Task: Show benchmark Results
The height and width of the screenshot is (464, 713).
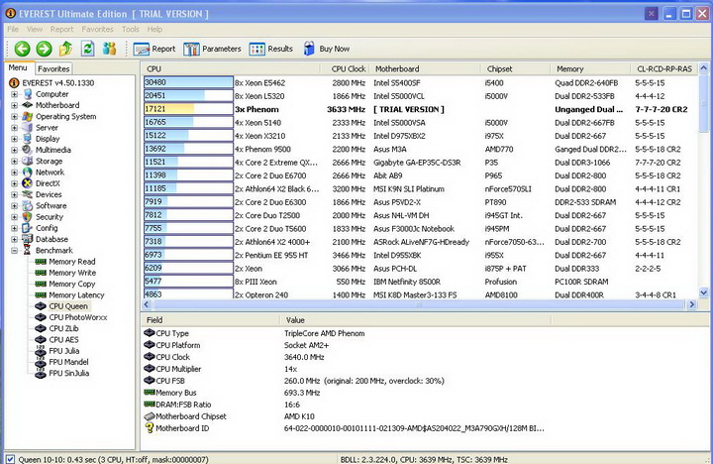Action: click(271, 49)
